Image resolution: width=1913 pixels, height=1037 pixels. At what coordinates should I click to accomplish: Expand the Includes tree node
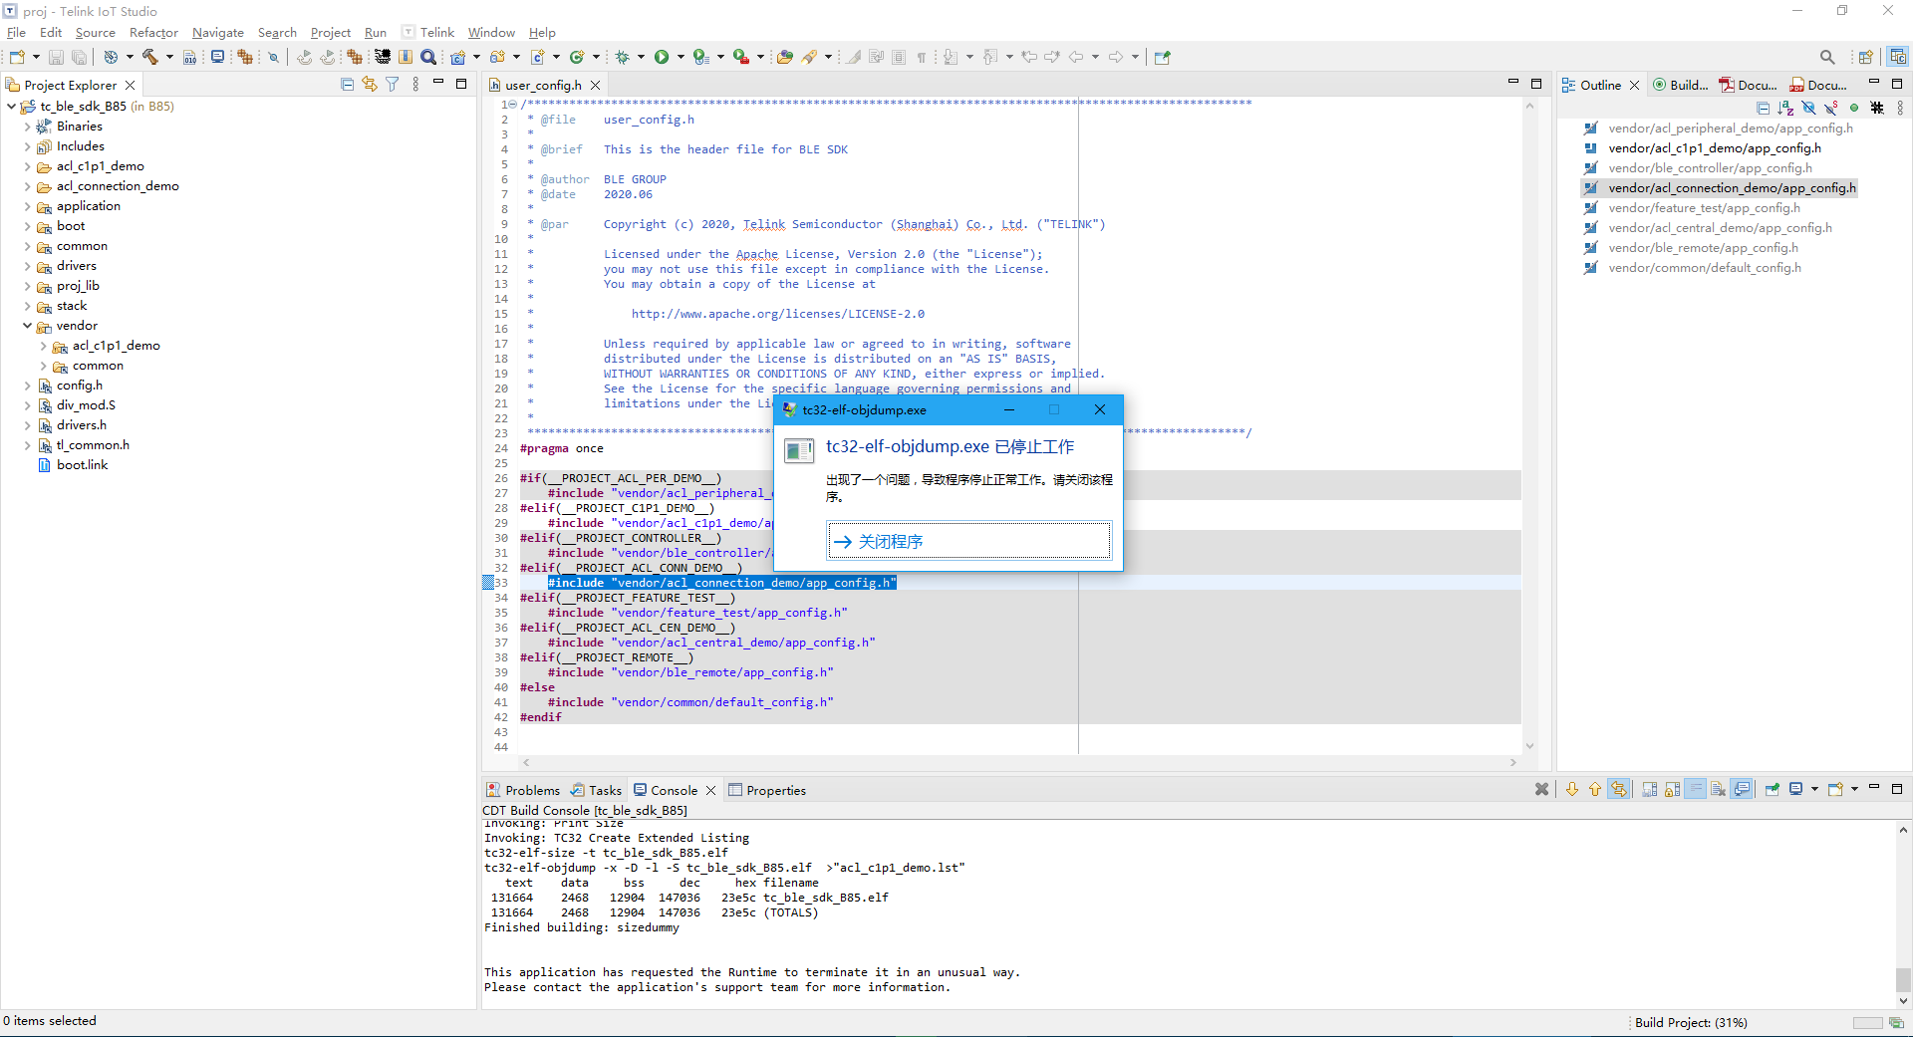coord(27,146)
